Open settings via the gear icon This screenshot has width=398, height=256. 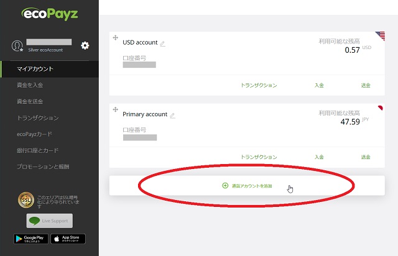tap(85, 45)
